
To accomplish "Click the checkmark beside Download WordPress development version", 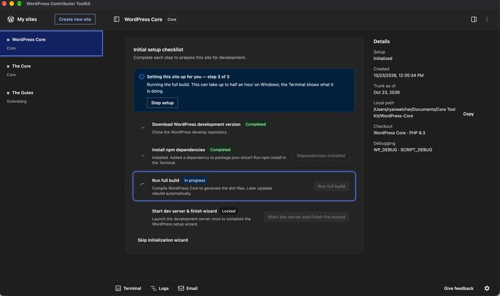I will [x=143, y=127].
